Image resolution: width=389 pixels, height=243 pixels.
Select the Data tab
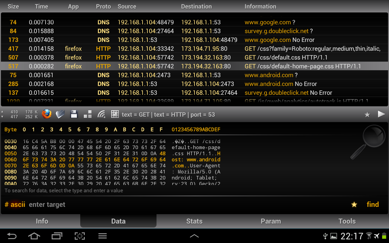[x=118, y=221]
